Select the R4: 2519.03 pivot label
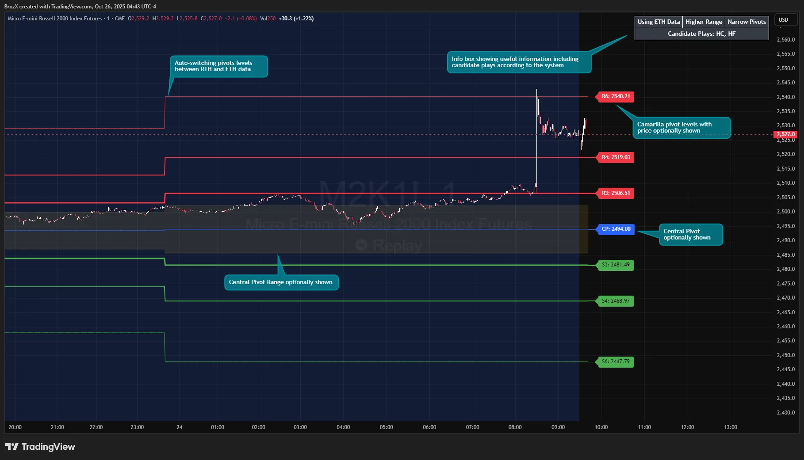804x460 pixels. coord(616,157)
